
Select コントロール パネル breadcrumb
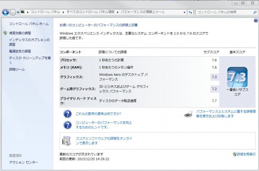tap(46, 12)
